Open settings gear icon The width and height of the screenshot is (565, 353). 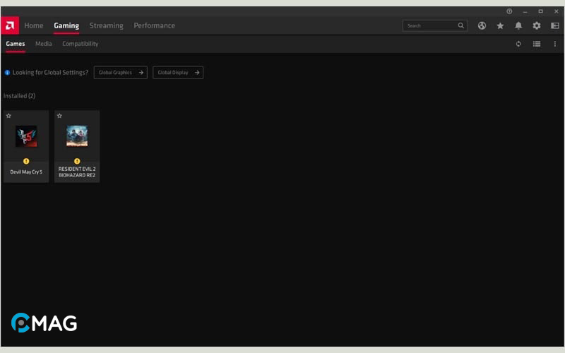point(537,25)
